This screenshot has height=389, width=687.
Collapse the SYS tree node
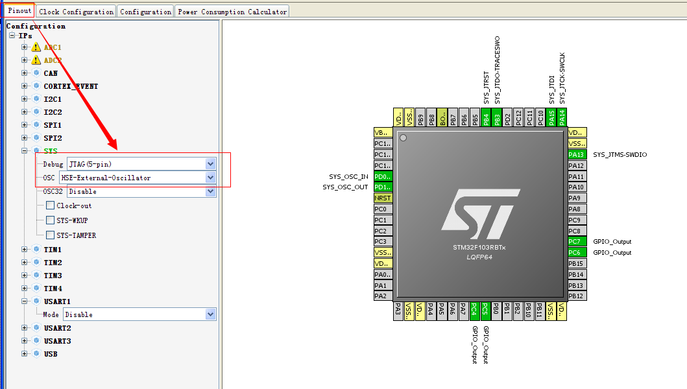25,150
